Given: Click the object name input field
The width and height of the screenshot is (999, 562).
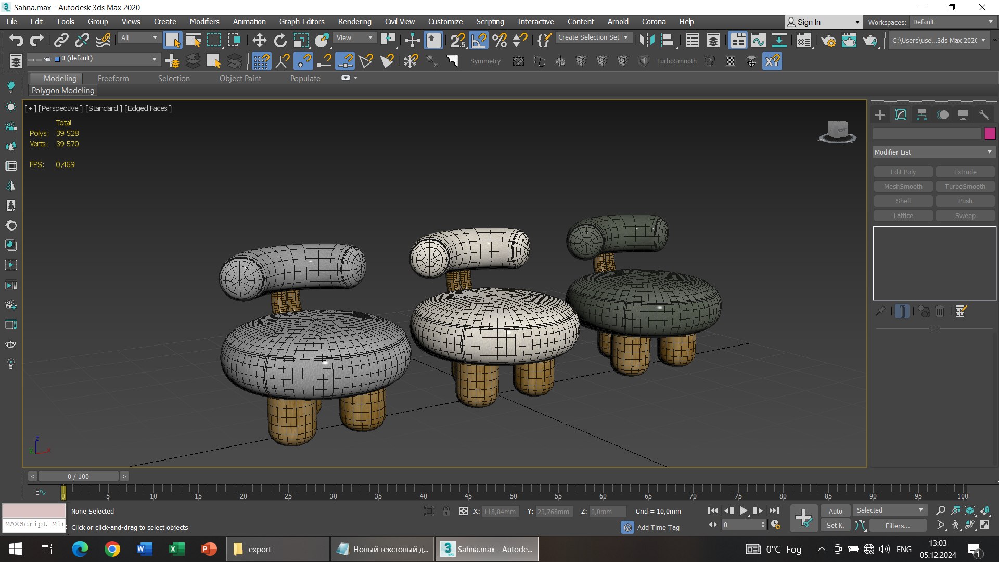Looking at the screenshot, I should click(x=927, y=134).
